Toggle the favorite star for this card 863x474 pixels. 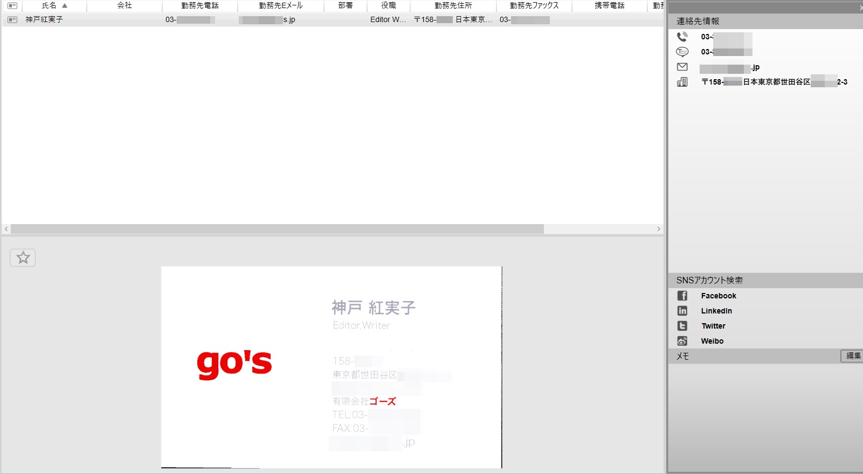click(x=23, y=258)
